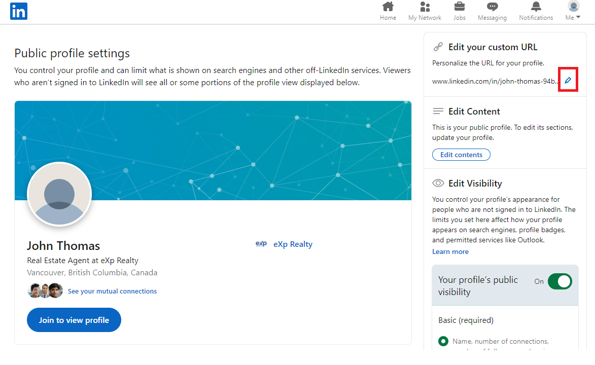Image resolution: width=595 pixels, height=365 pixels.
Task: Click the Join to view profile button
Action: 74,320
